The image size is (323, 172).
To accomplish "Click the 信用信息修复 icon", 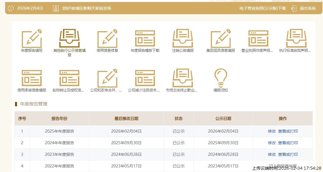I will (107, 38).
